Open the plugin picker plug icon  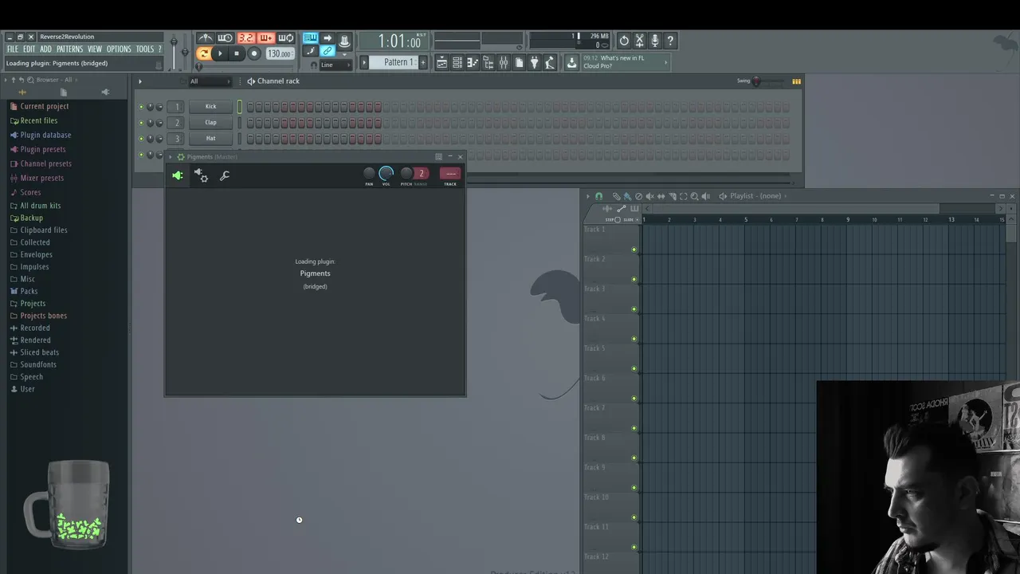(x=534, y=62)
